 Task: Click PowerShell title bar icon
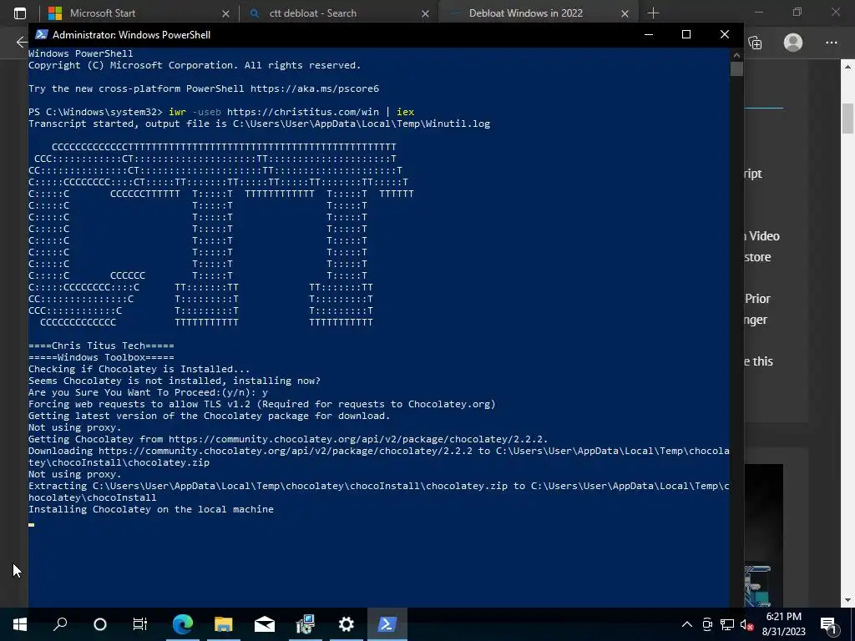41,34
